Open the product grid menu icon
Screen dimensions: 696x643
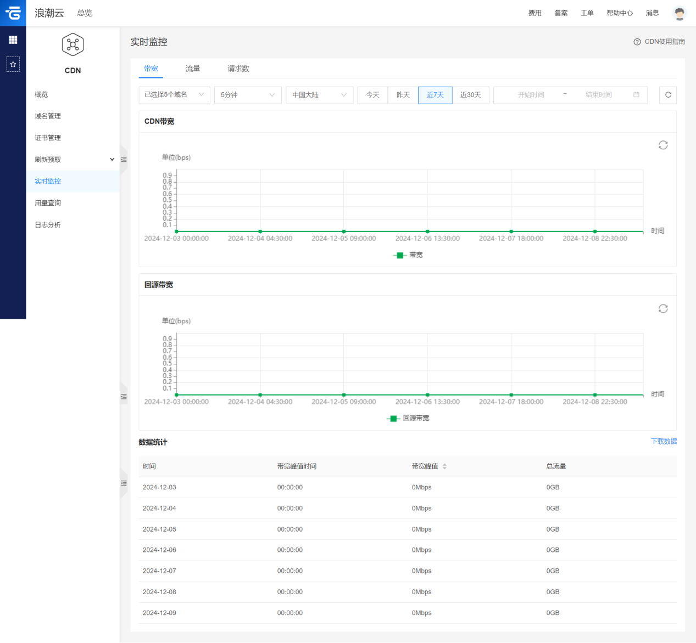click(x=13, y=40)
